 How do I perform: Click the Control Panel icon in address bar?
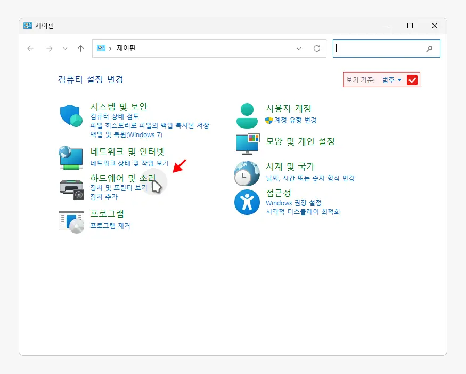pos(101,48)
